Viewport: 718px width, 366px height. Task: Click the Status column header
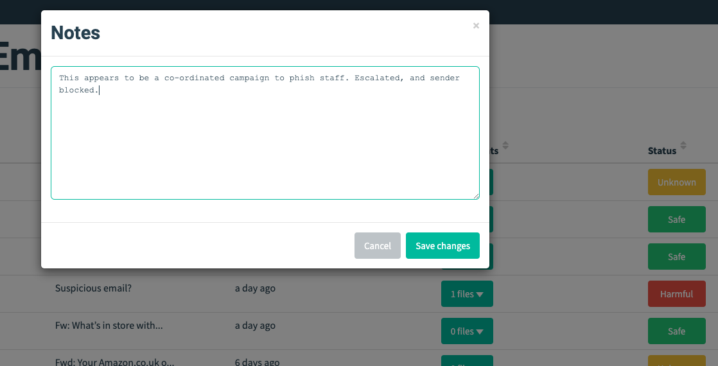click(x=661, y=151)
